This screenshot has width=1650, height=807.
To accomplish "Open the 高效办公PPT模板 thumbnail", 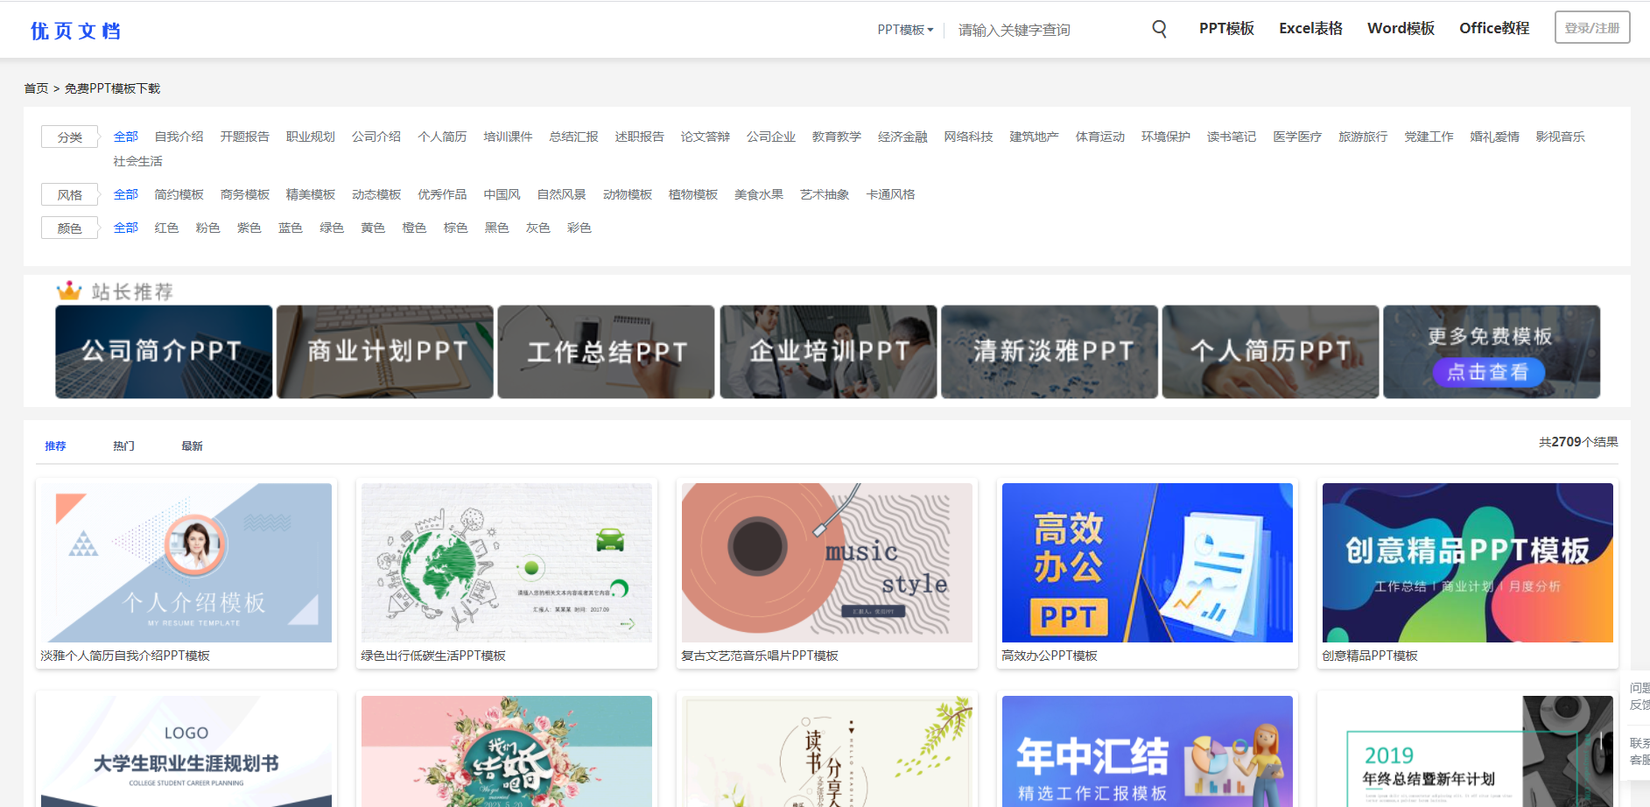I will pyautogui.click(x=1147, y=563).
